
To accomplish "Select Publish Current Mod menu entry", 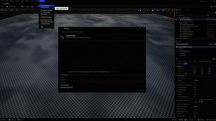I will pos(46,17).
